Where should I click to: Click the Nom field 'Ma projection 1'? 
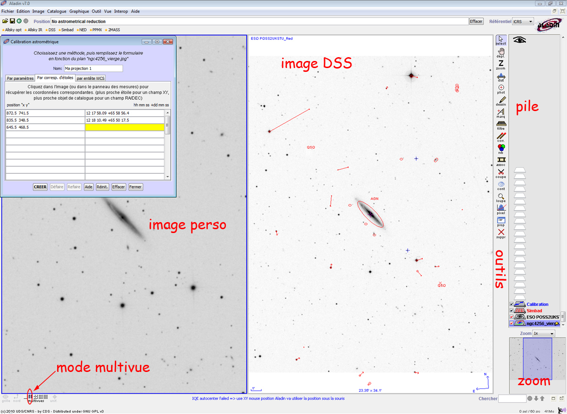pos(93,69)
